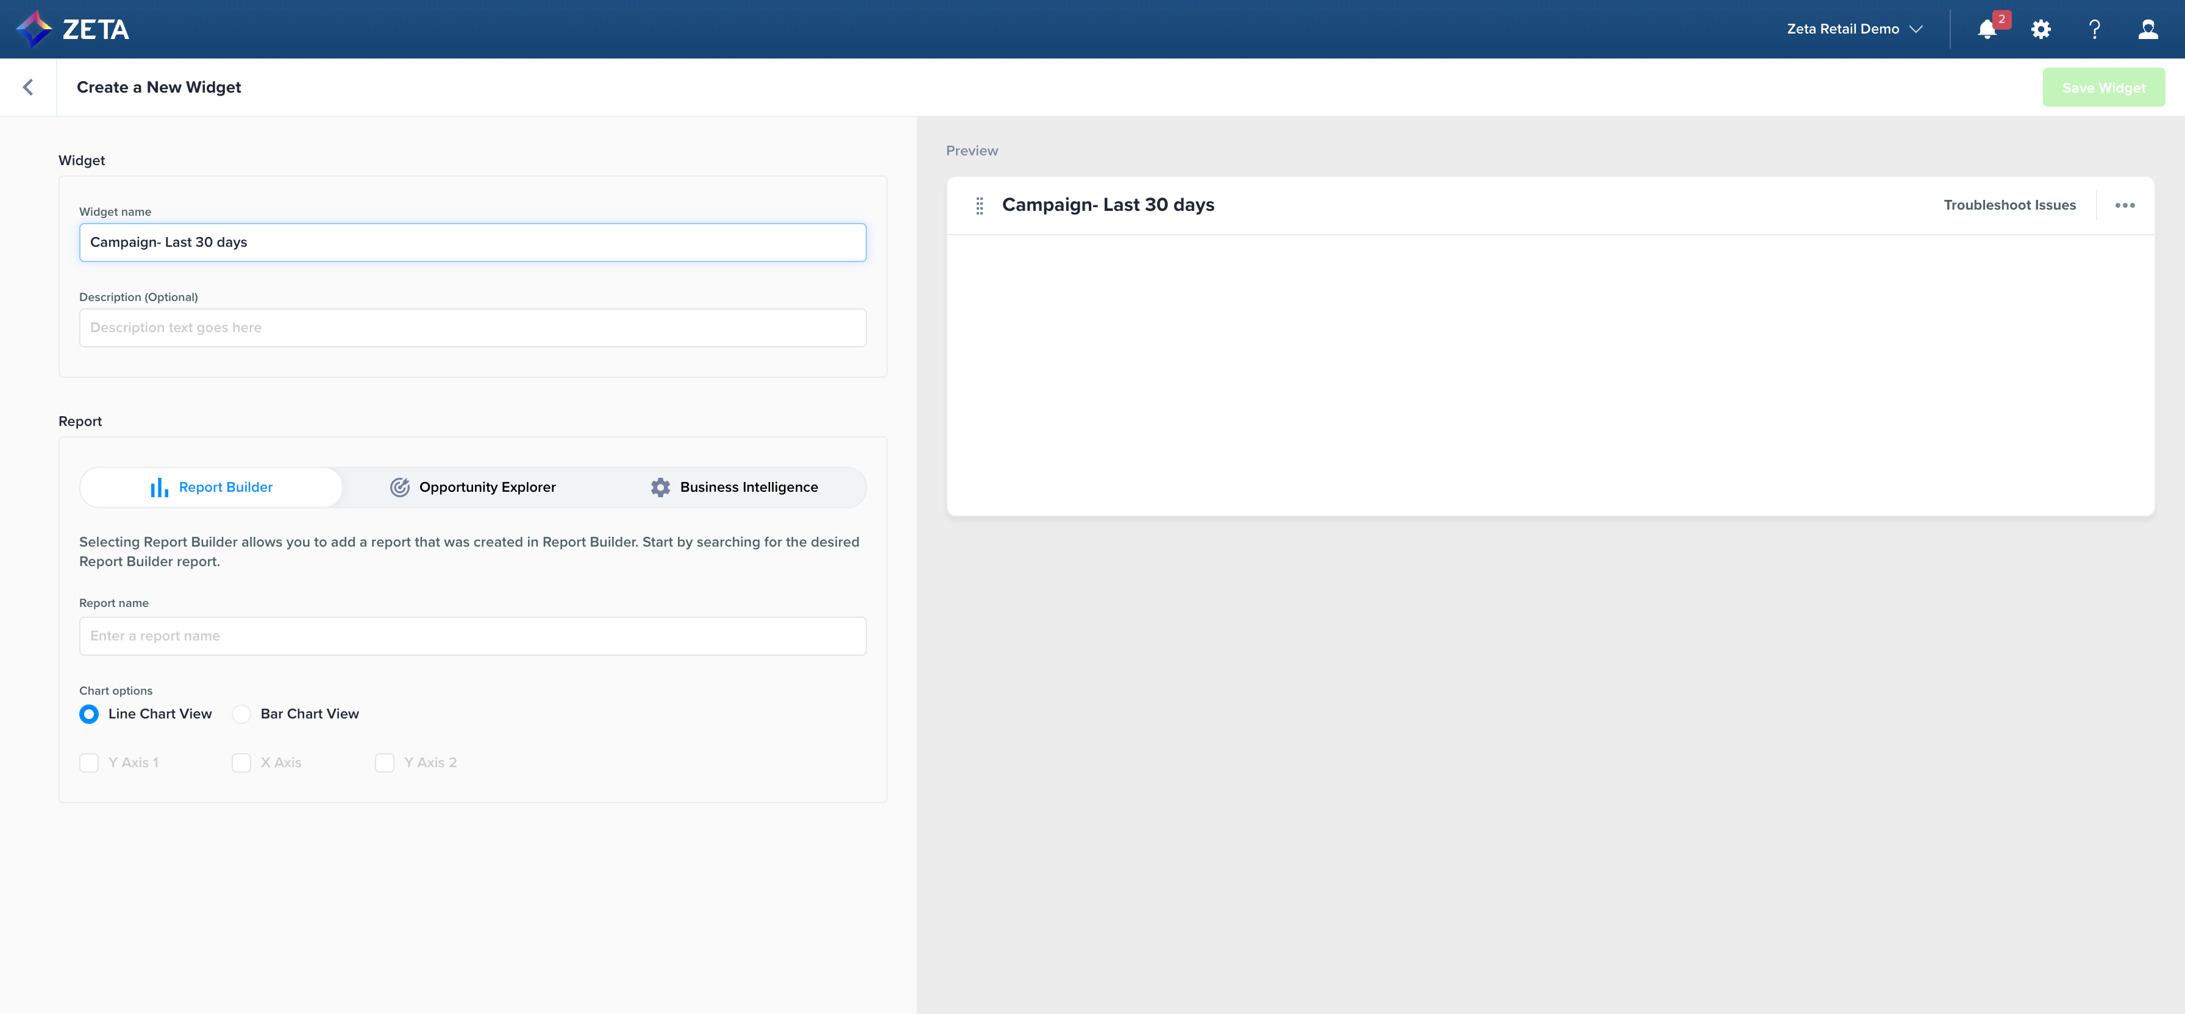Open the widget three-dot menu

coord(2125,205)
